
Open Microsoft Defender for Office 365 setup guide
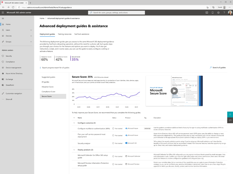(x=93, y=157)
